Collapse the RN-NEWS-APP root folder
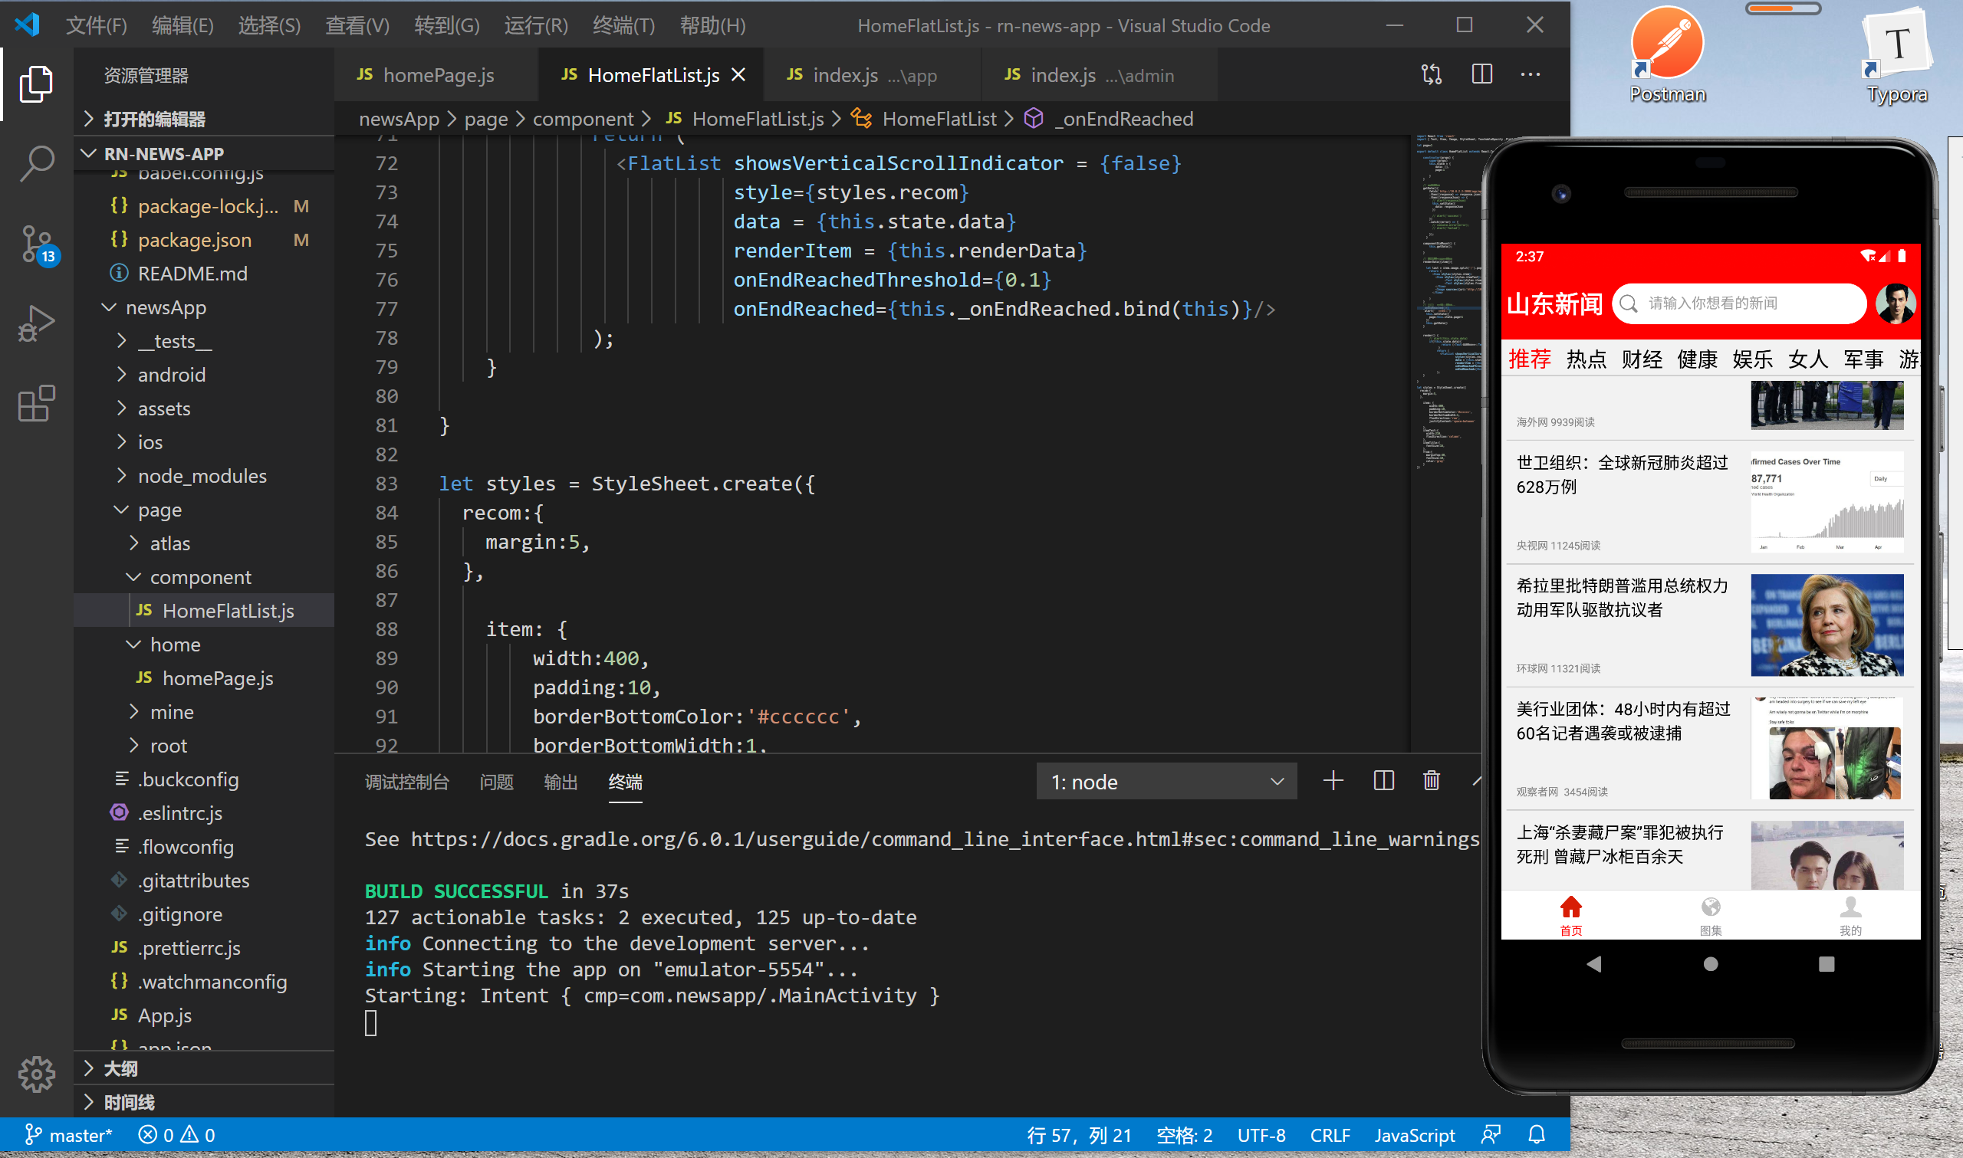This screenshot has width=1963, height=1158. 205,154
